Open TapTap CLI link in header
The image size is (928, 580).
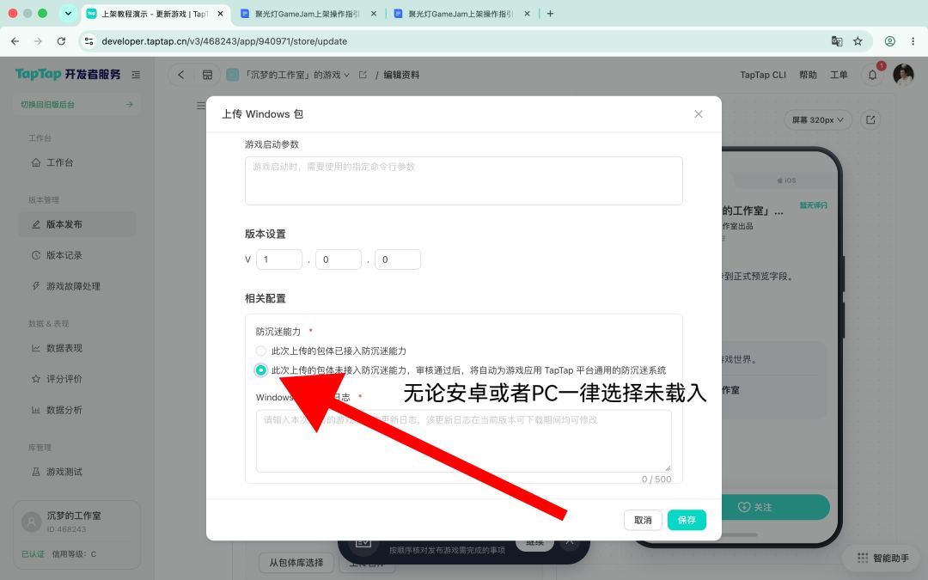763,75
